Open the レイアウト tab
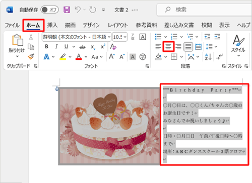This screenshot has width=252, height=183. (118, 25)
